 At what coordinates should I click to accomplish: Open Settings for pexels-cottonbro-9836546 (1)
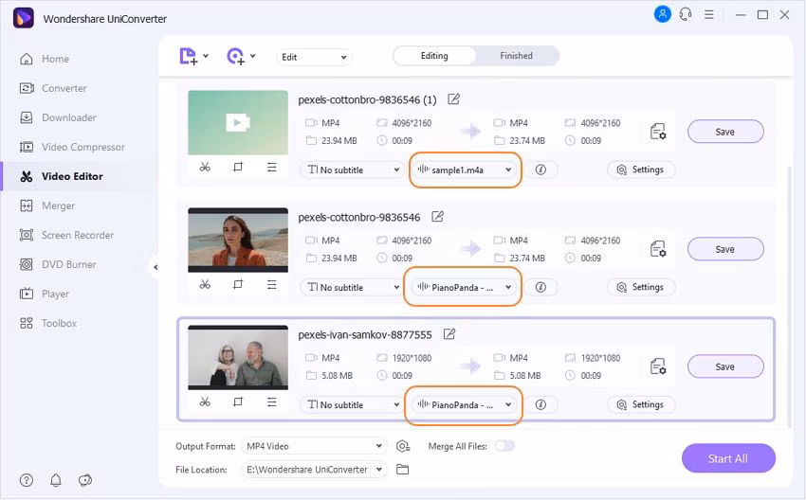click(640, 170)
